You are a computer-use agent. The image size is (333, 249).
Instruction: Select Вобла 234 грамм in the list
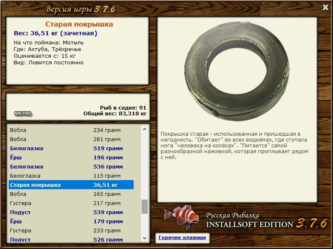[71, 130]
